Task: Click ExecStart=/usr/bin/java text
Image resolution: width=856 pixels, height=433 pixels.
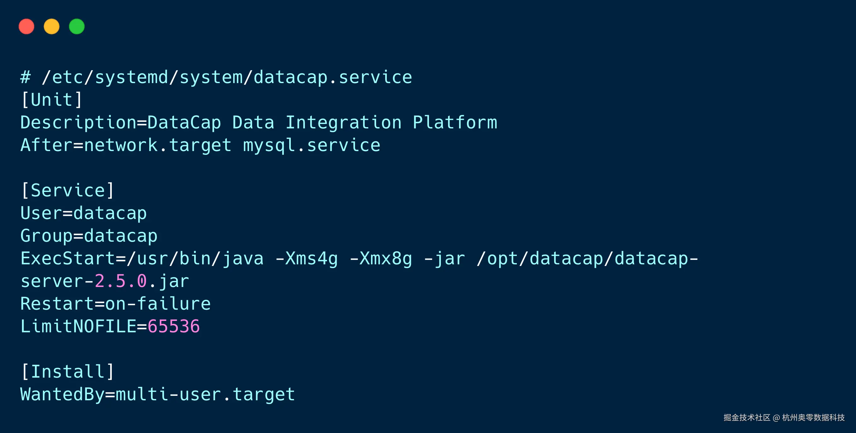Action: (142, 258)
